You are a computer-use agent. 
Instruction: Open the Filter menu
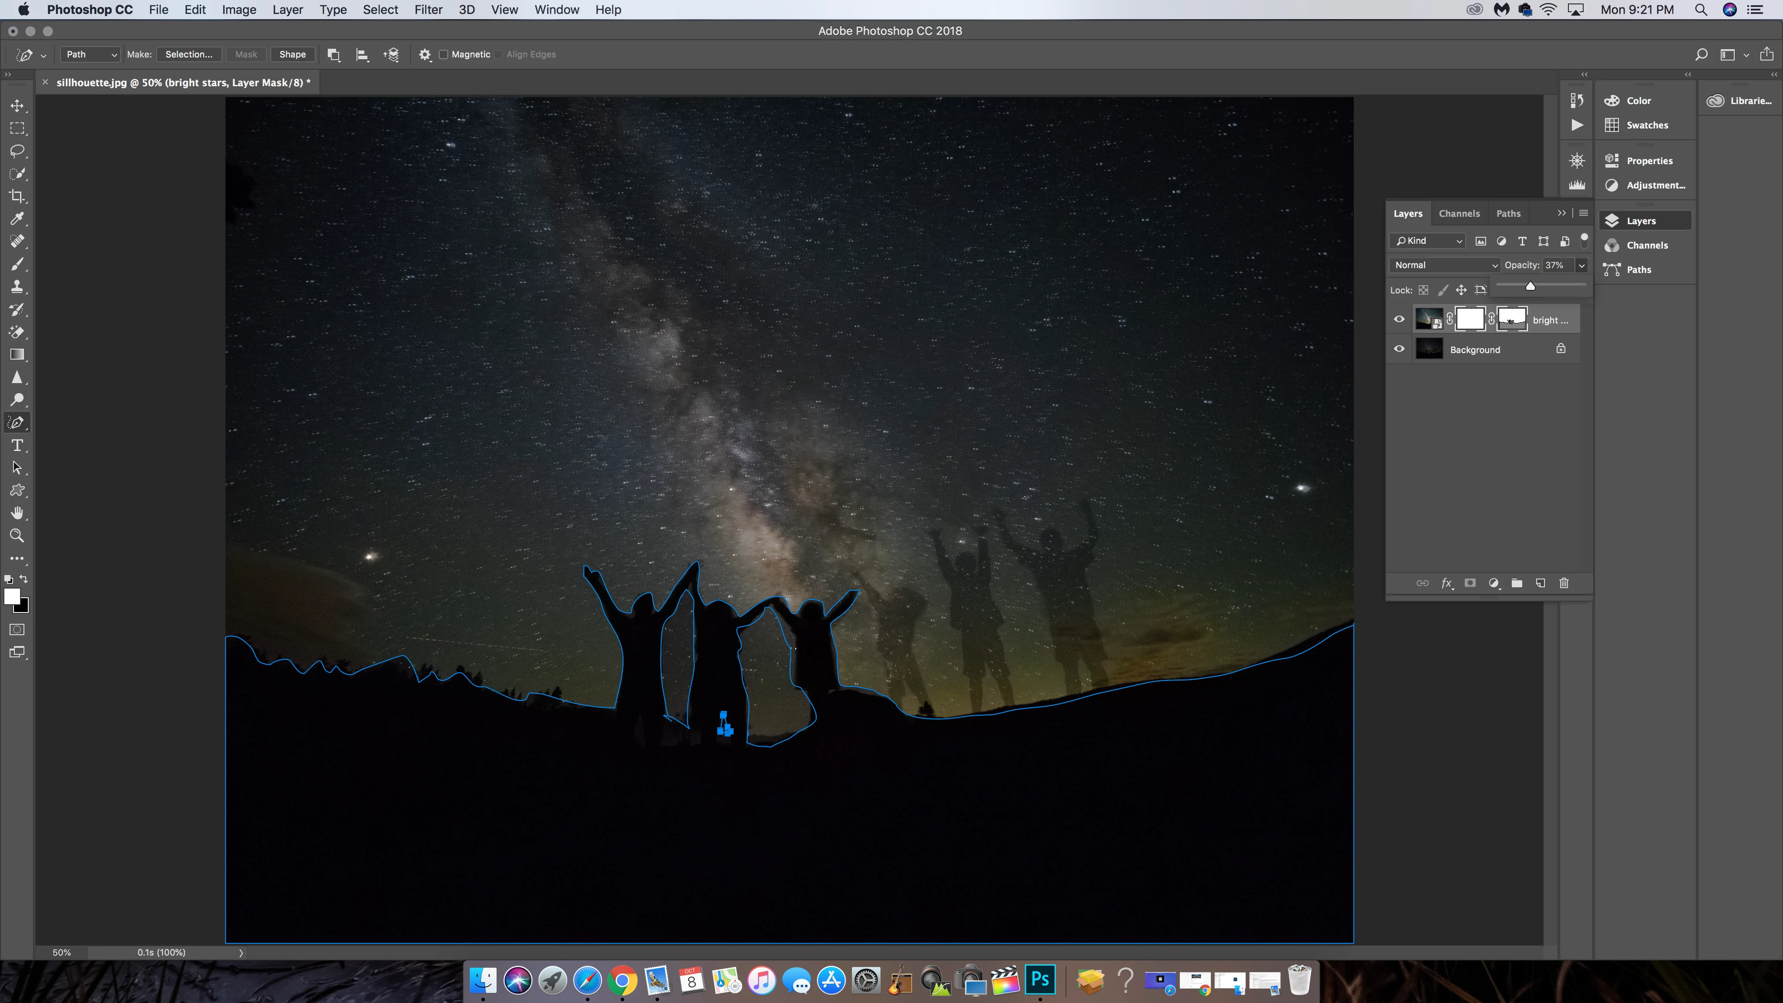428,10
